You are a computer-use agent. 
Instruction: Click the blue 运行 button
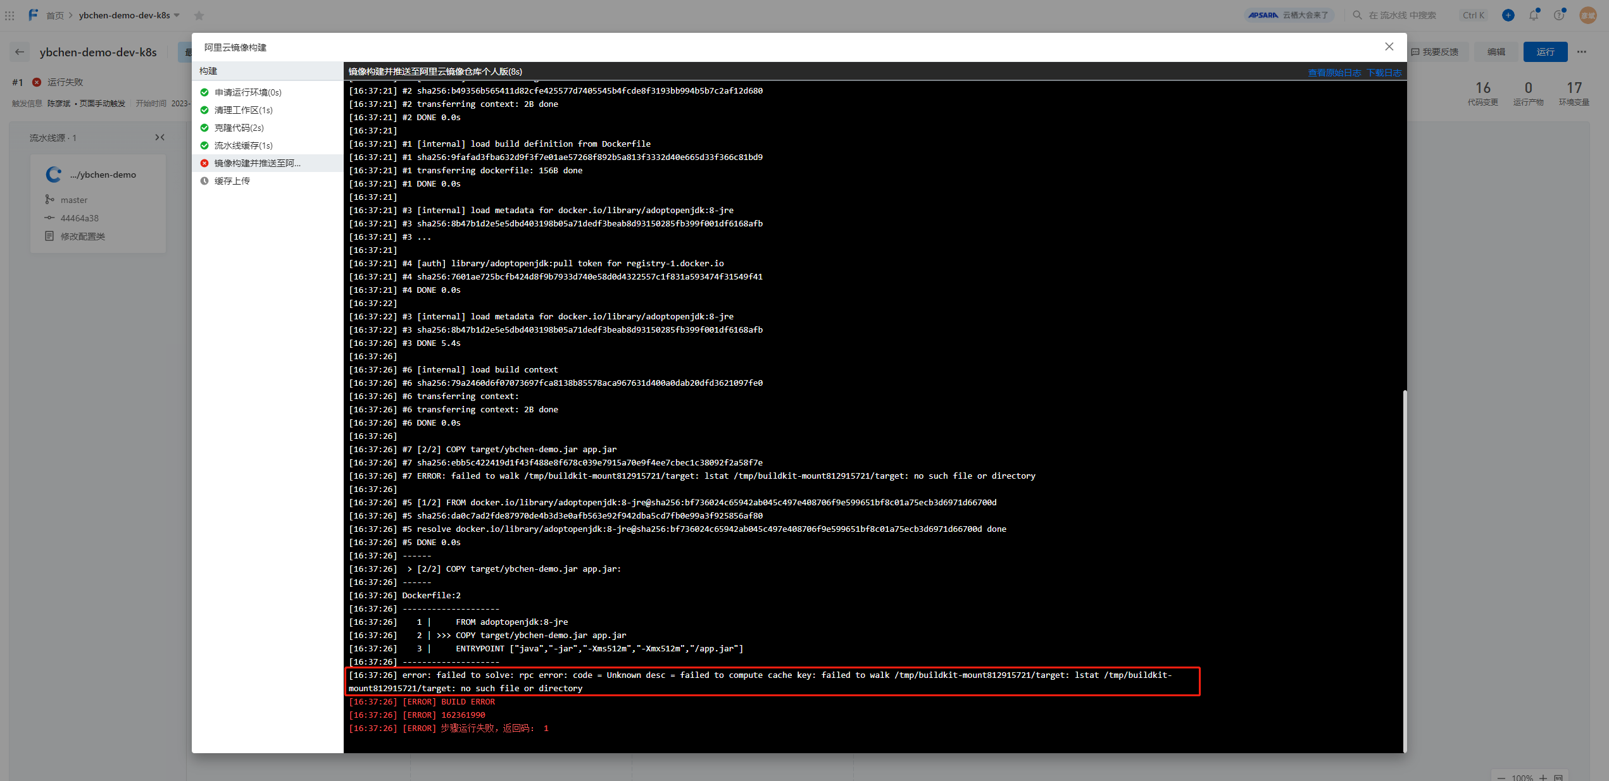click(x=1545, y=52)
